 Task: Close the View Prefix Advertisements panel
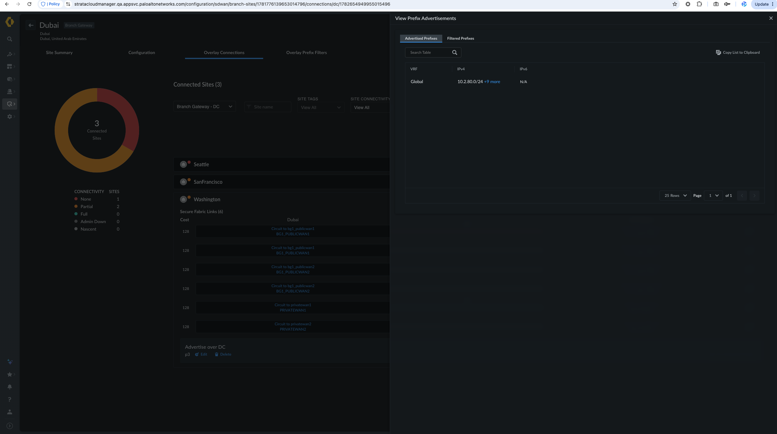[x=771, y=18]
